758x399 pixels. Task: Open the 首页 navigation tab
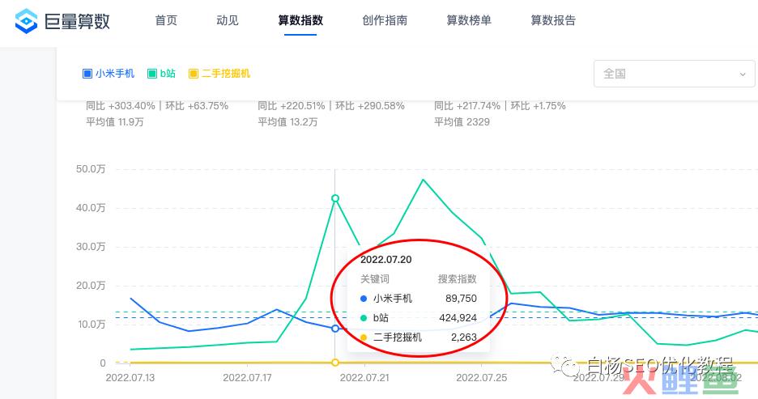166,20
